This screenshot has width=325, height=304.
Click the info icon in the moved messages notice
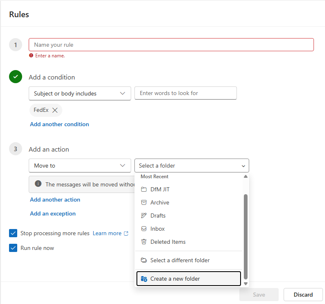pos(38,184)
